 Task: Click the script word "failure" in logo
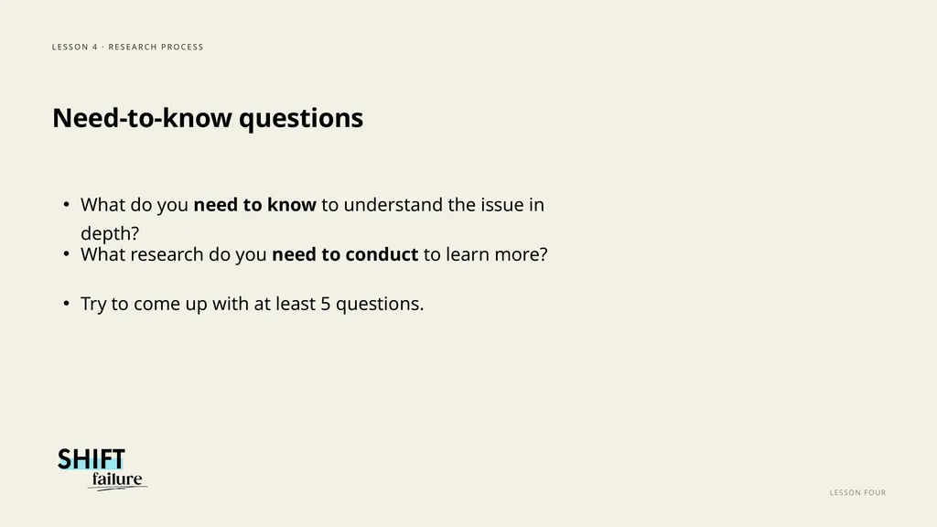[x=117, y=479]
